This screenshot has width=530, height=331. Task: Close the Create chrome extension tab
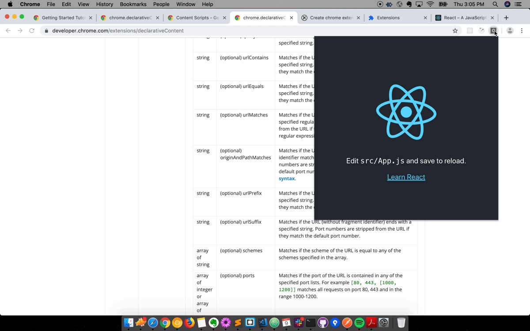[x=358, y=18]
